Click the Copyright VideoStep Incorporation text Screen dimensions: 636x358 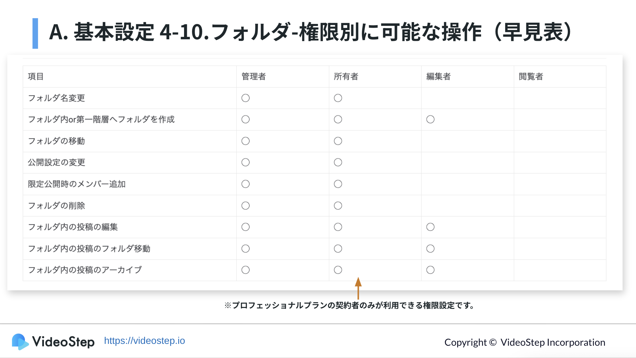[x=524, y=342]
